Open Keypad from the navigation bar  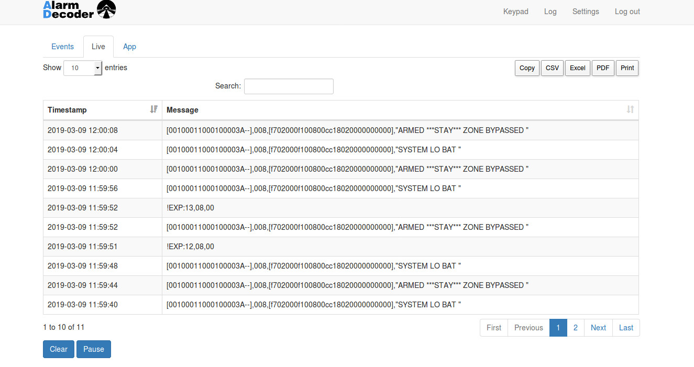515,12
